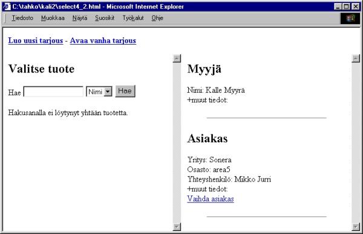The height and width of the screenshot is (234, 363).
Task: Click the text 'Nimi: Kalle Myyrä'
Action: click(216, 90)
